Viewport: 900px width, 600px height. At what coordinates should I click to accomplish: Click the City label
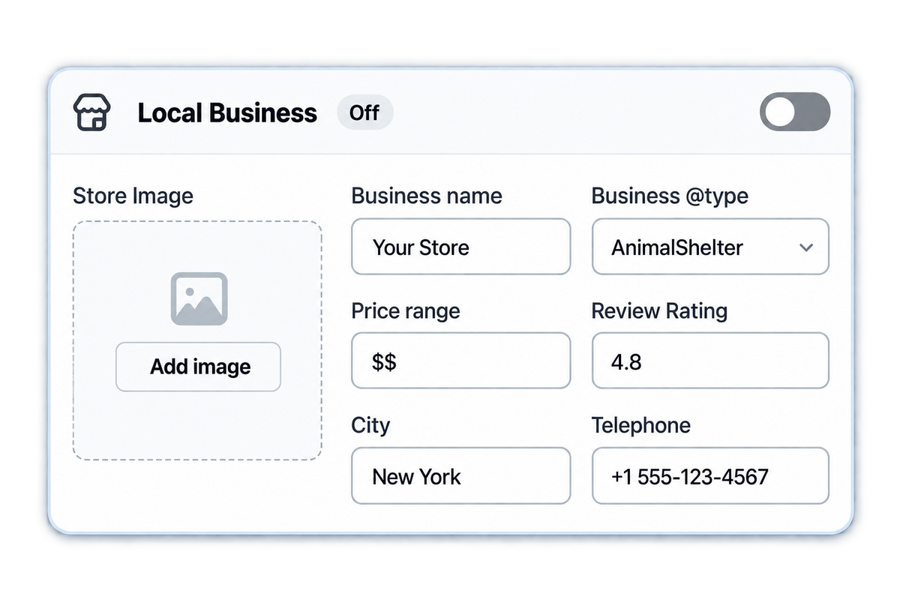point(370,426)
